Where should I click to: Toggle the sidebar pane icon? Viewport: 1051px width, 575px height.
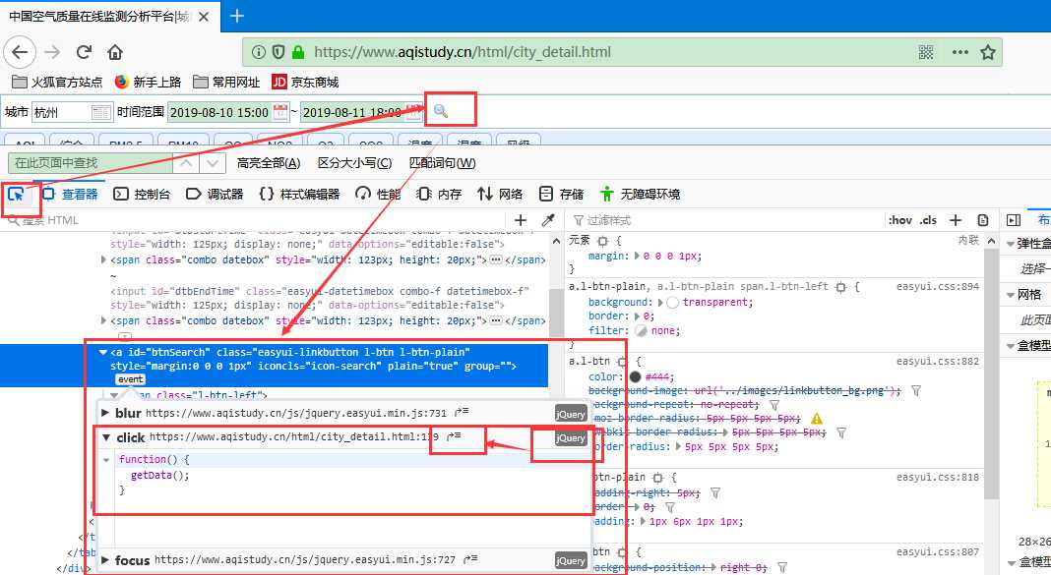1014,220
